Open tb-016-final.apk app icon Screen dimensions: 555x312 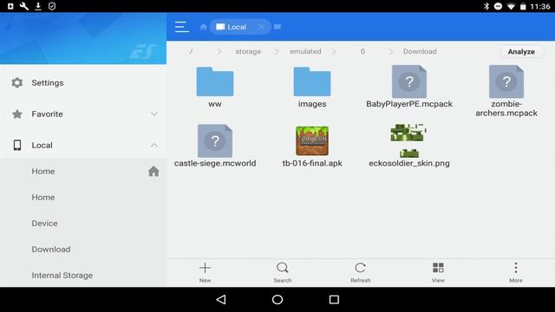click(312, 140)
